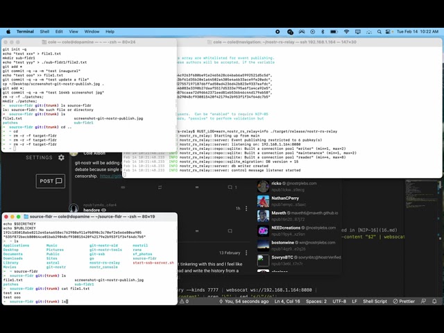Viewport: 444px width, 333px height.
Task: Select Shell Script language mode
Action: [375, 301]
